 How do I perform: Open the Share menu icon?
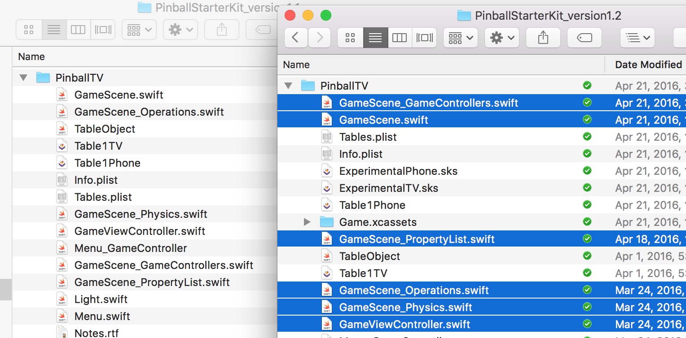click(543, 38)
